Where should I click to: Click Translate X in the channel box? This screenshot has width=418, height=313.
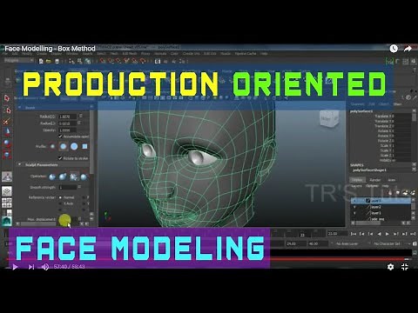[384, 116]
